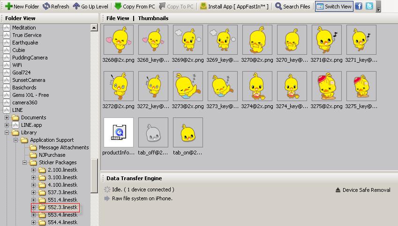
Task: Select thumbnail 3273@2x.png
Action: coord(188,86)
